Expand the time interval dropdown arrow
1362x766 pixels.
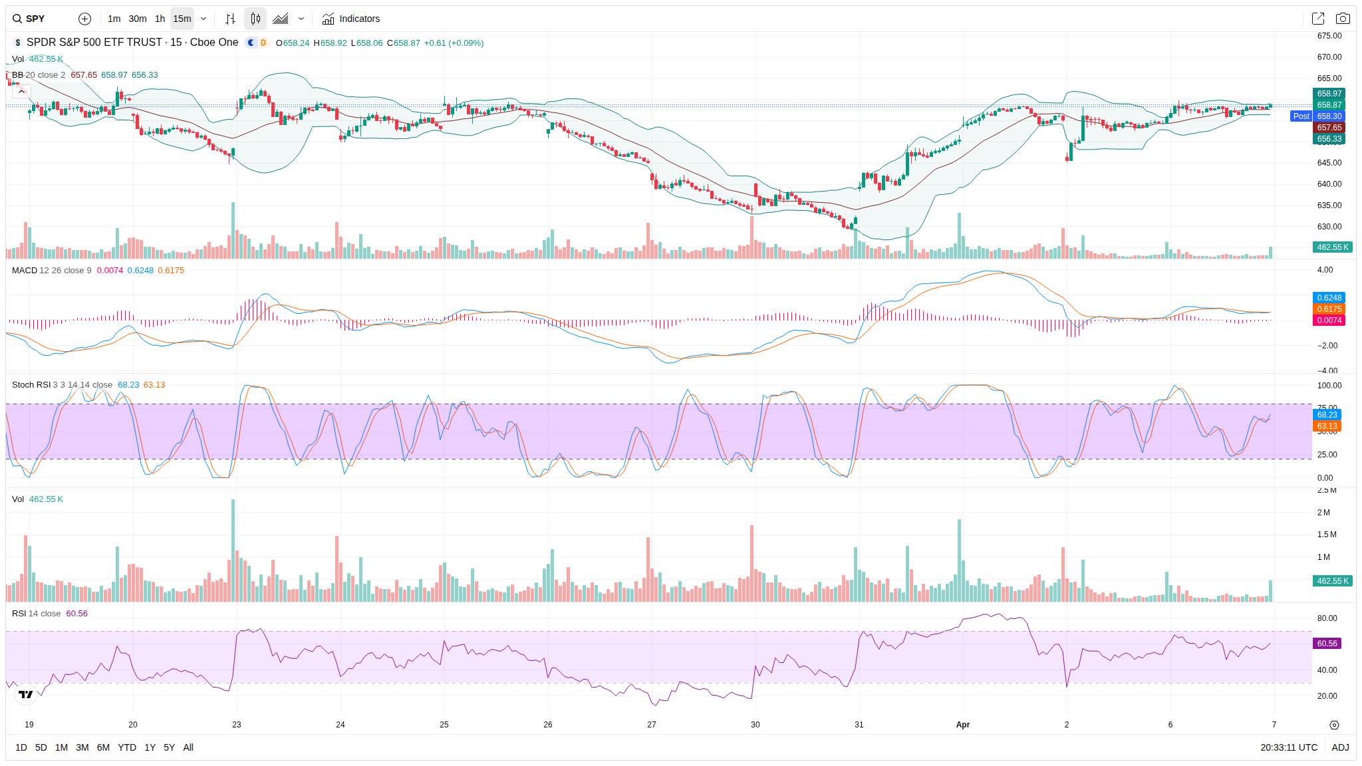204,19
